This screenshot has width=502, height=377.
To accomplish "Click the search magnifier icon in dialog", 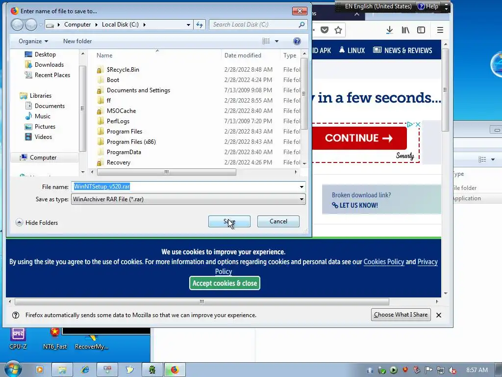I will click(301, 25).
